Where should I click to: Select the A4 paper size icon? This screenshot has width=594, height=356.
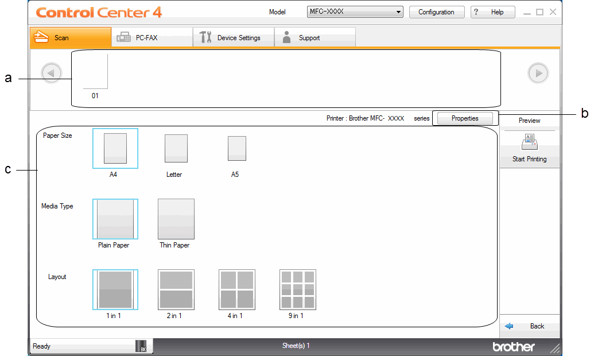[x=115, y=148]
